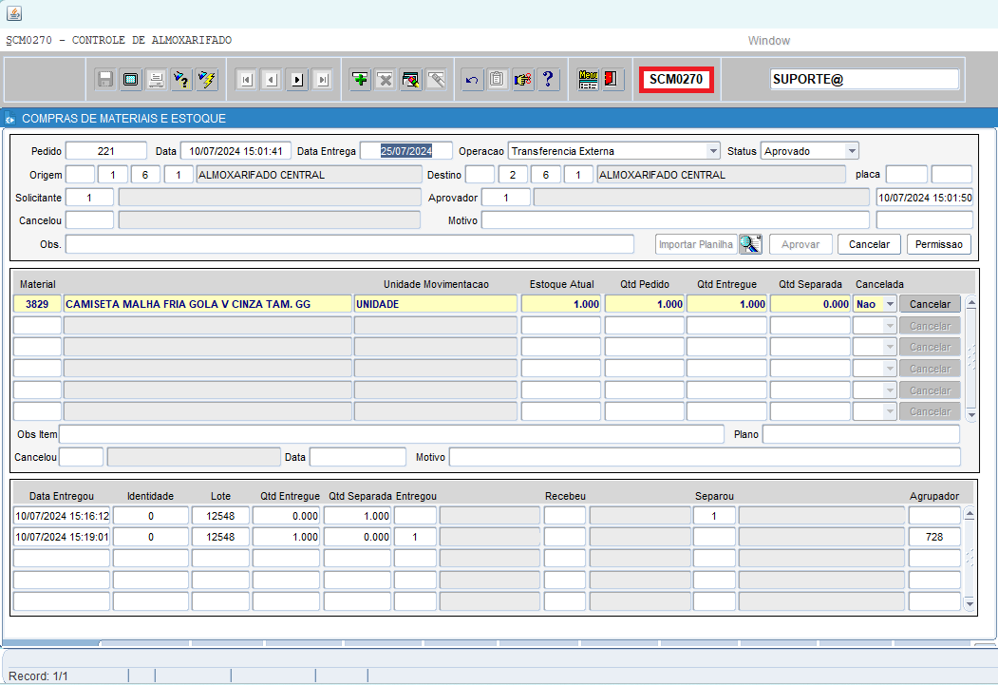
Task: Click Qtd Separada value 0.000 in material row
Action: pyautogui.click(x=810, y=304)
